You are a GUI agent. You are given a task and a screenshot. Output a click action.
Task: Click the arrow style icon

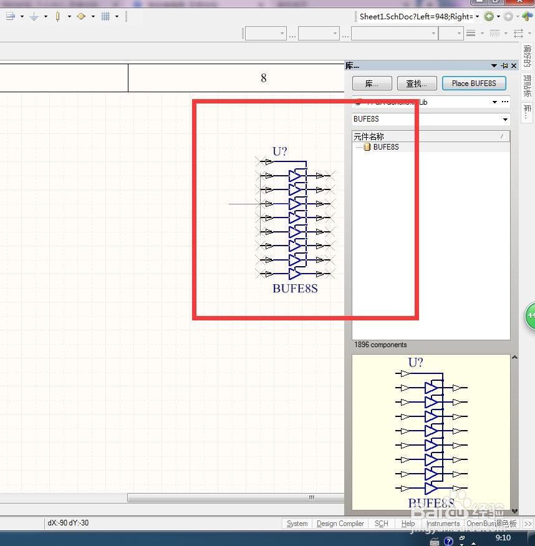click(518, 34)
